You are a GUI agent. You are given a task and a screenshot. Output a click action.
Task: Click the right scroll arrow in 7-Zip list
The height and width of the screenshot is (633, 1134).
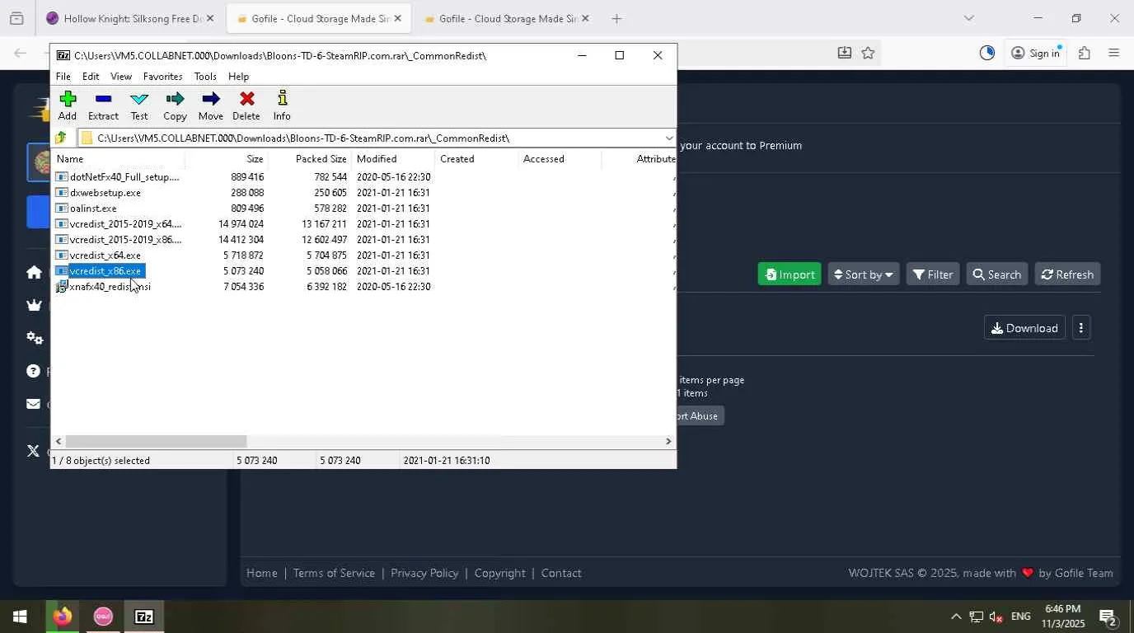click(x=668, y=442)
